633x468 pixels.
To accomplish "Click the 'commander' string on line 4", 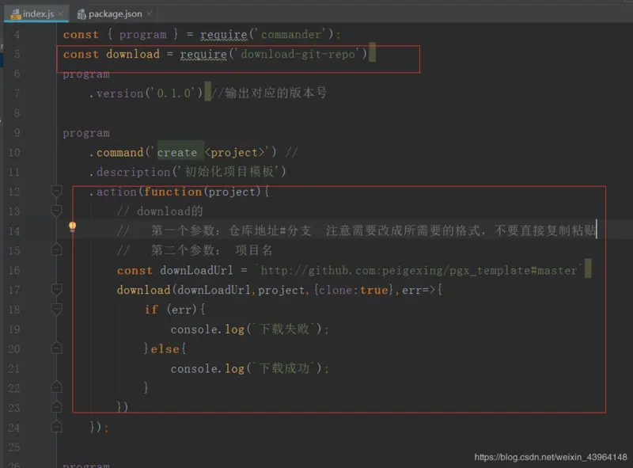I will [x=291, y=34].
